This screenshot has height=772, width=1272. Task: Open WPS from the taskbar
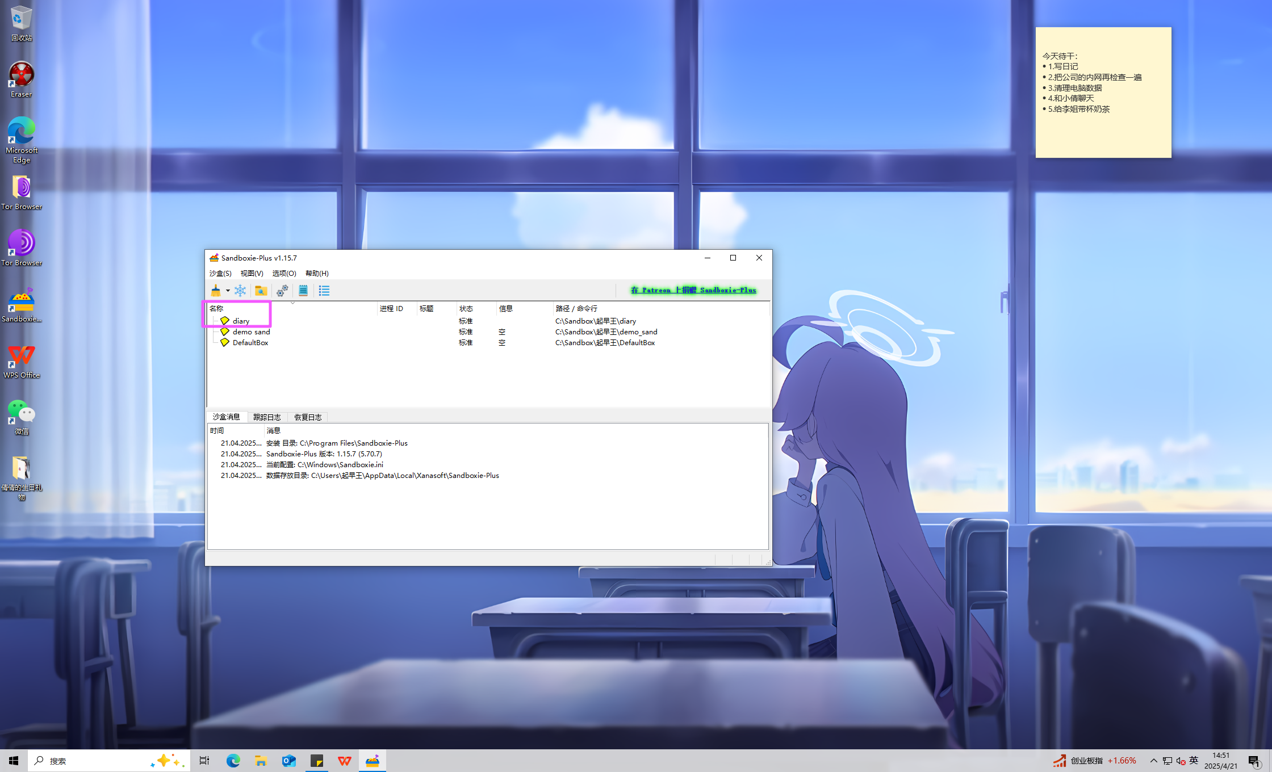coord(344,761)
